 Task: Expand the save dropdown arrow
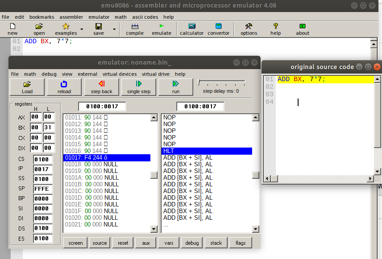[114, 29]
